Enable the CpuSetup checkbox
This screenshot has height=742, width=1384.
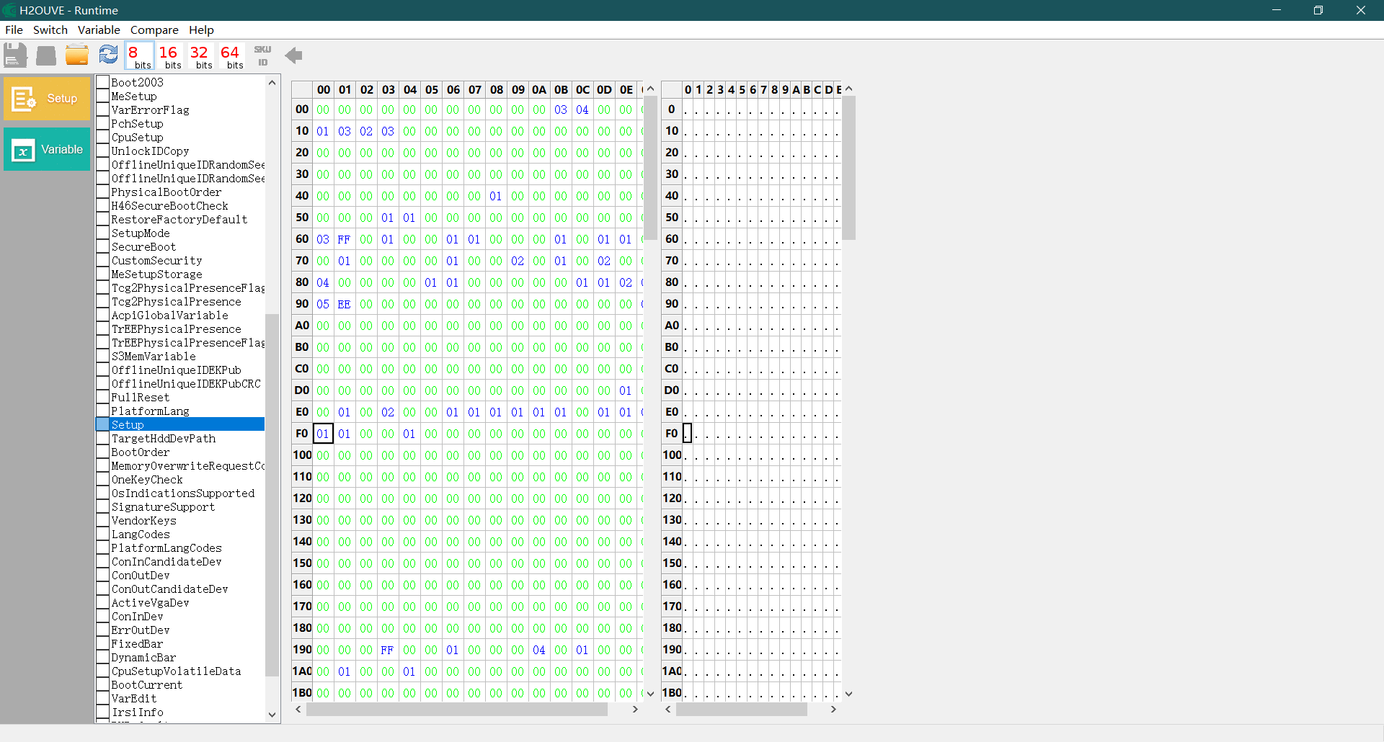click(103, 138)
